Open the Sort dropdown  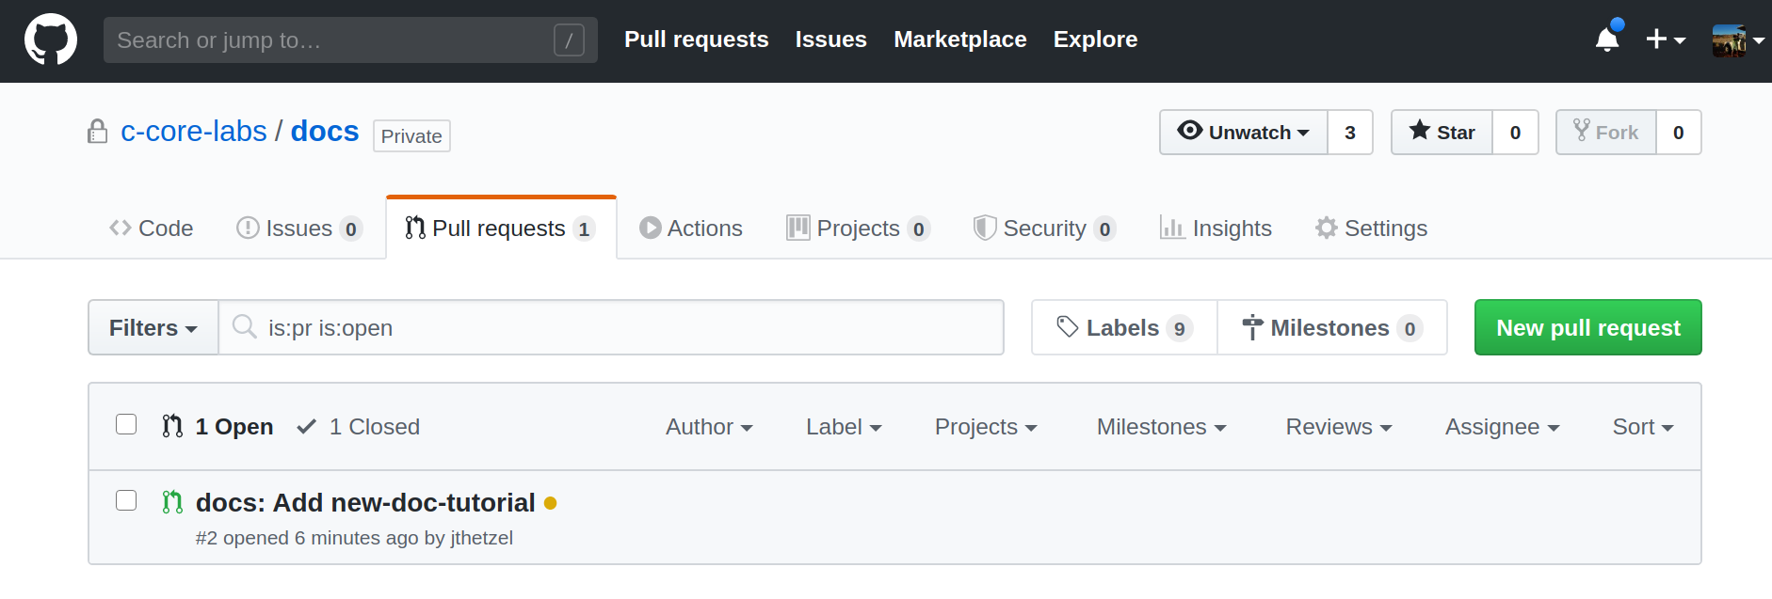pyautogui.click(x=1643, y=427)
